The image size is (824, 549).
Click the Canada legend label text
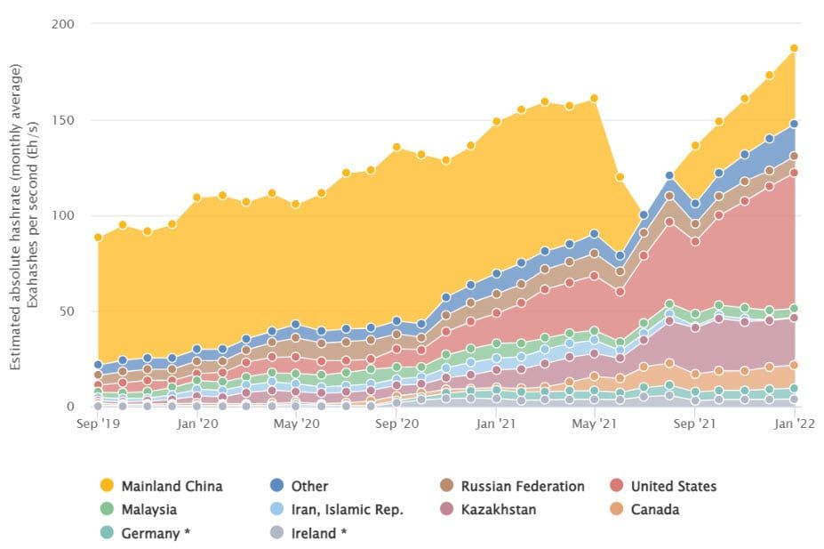(x=655, y=510)
